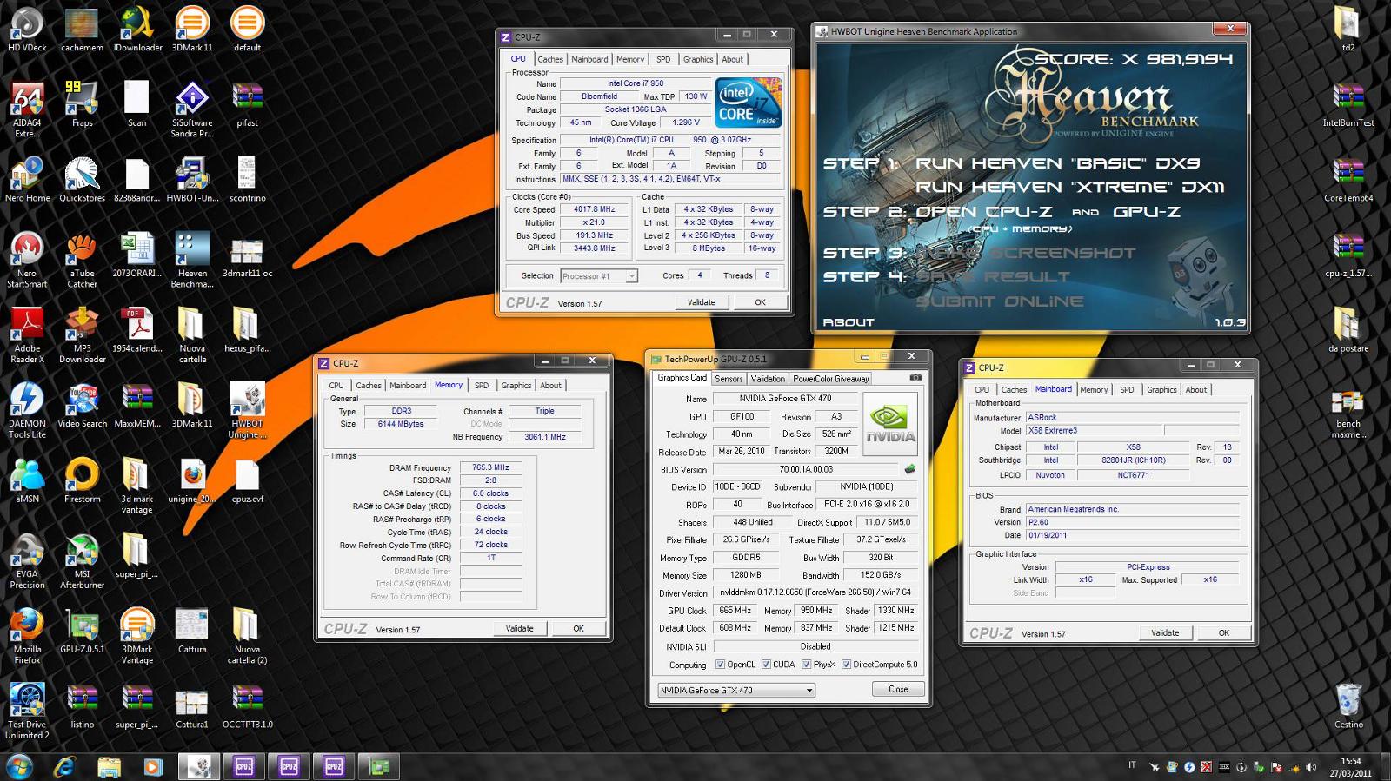Open CoreTemp64 desktop icon
This screenshot has height=781, width=1391.
tap(1348, 179)
